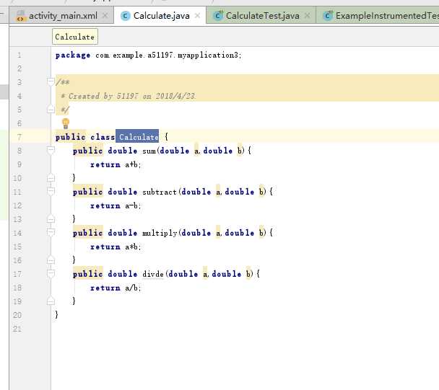The width and height of the screenshot is (439, 390).
Task: Collapse the comment end fold at line 5
Action: [x=51, y=109]
